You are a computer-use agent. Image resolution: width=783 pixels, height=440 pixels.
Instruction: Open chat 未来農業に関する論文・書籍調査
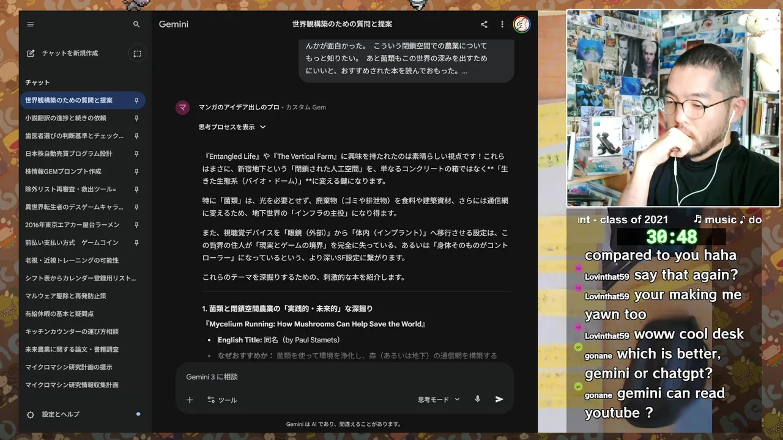[72, 349]
